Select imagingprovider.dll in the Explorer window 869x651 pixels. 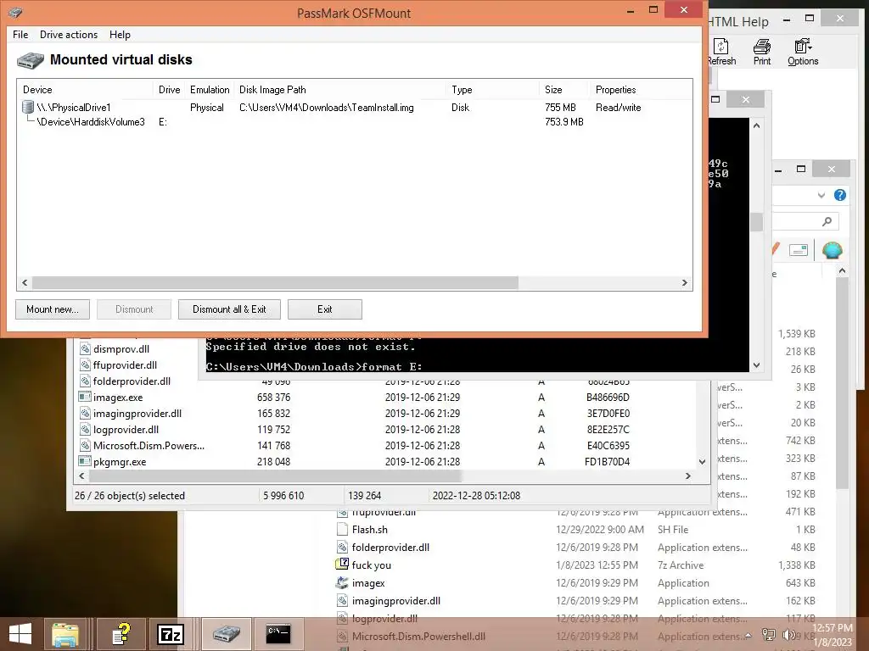point(395,601)
